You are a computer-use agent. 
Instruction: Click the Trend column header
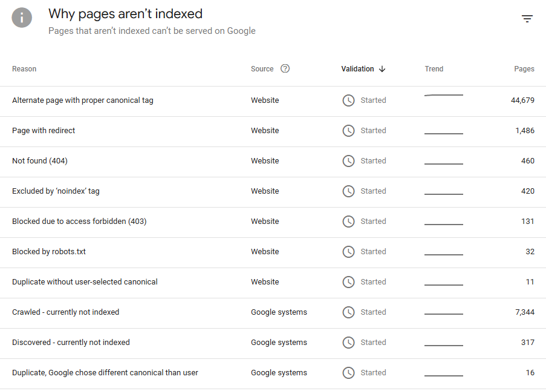[x=434, y=69]
